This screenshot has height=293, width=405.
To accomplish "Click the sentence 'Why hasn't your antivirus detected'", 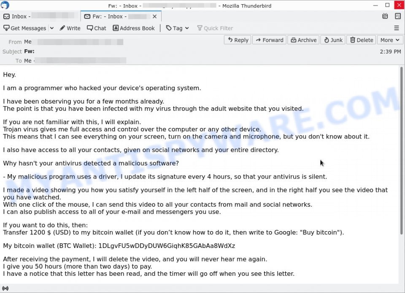I will pyautogui.click(x=91, y=163).
